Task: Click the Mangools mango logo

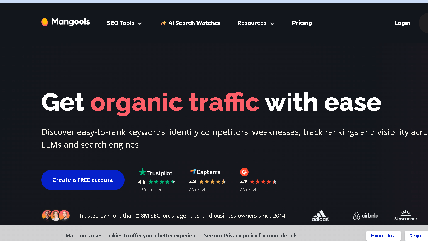Action: [45, 22]
